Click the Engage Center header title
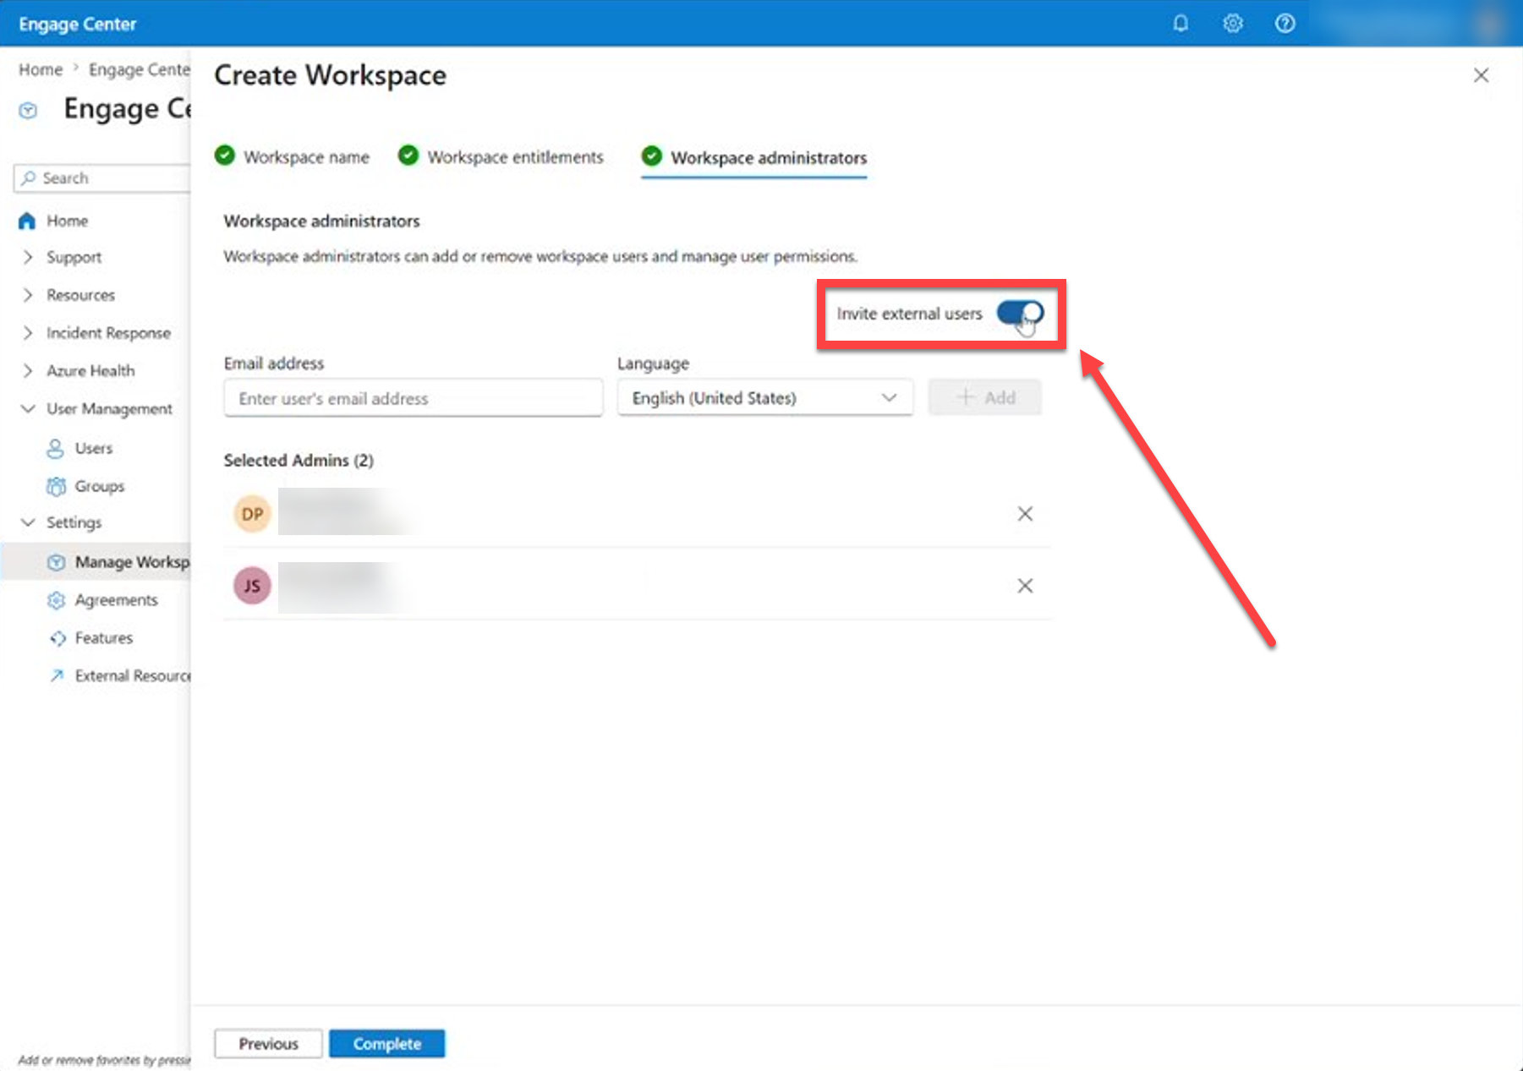1523x1071 pixels. [x=77, y=24]
